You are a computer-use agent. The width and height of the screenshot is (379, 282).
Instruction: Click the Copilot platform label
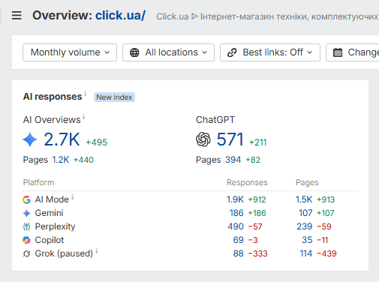[50, 240]
